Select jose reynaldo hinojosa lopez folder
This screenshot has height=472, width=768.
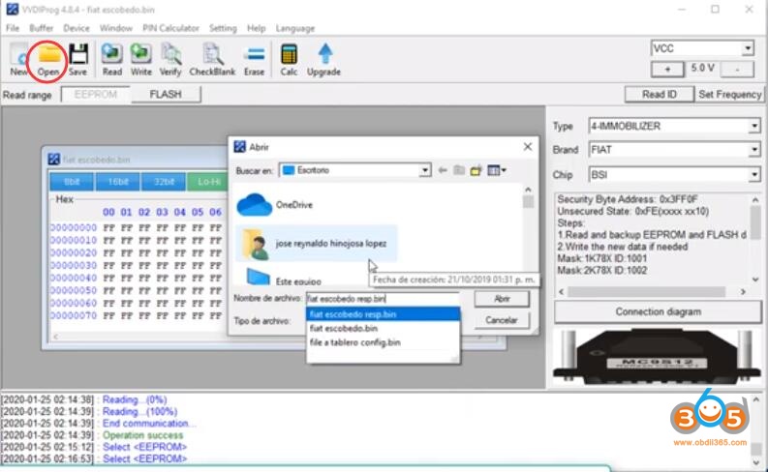[x=317, y=243]
